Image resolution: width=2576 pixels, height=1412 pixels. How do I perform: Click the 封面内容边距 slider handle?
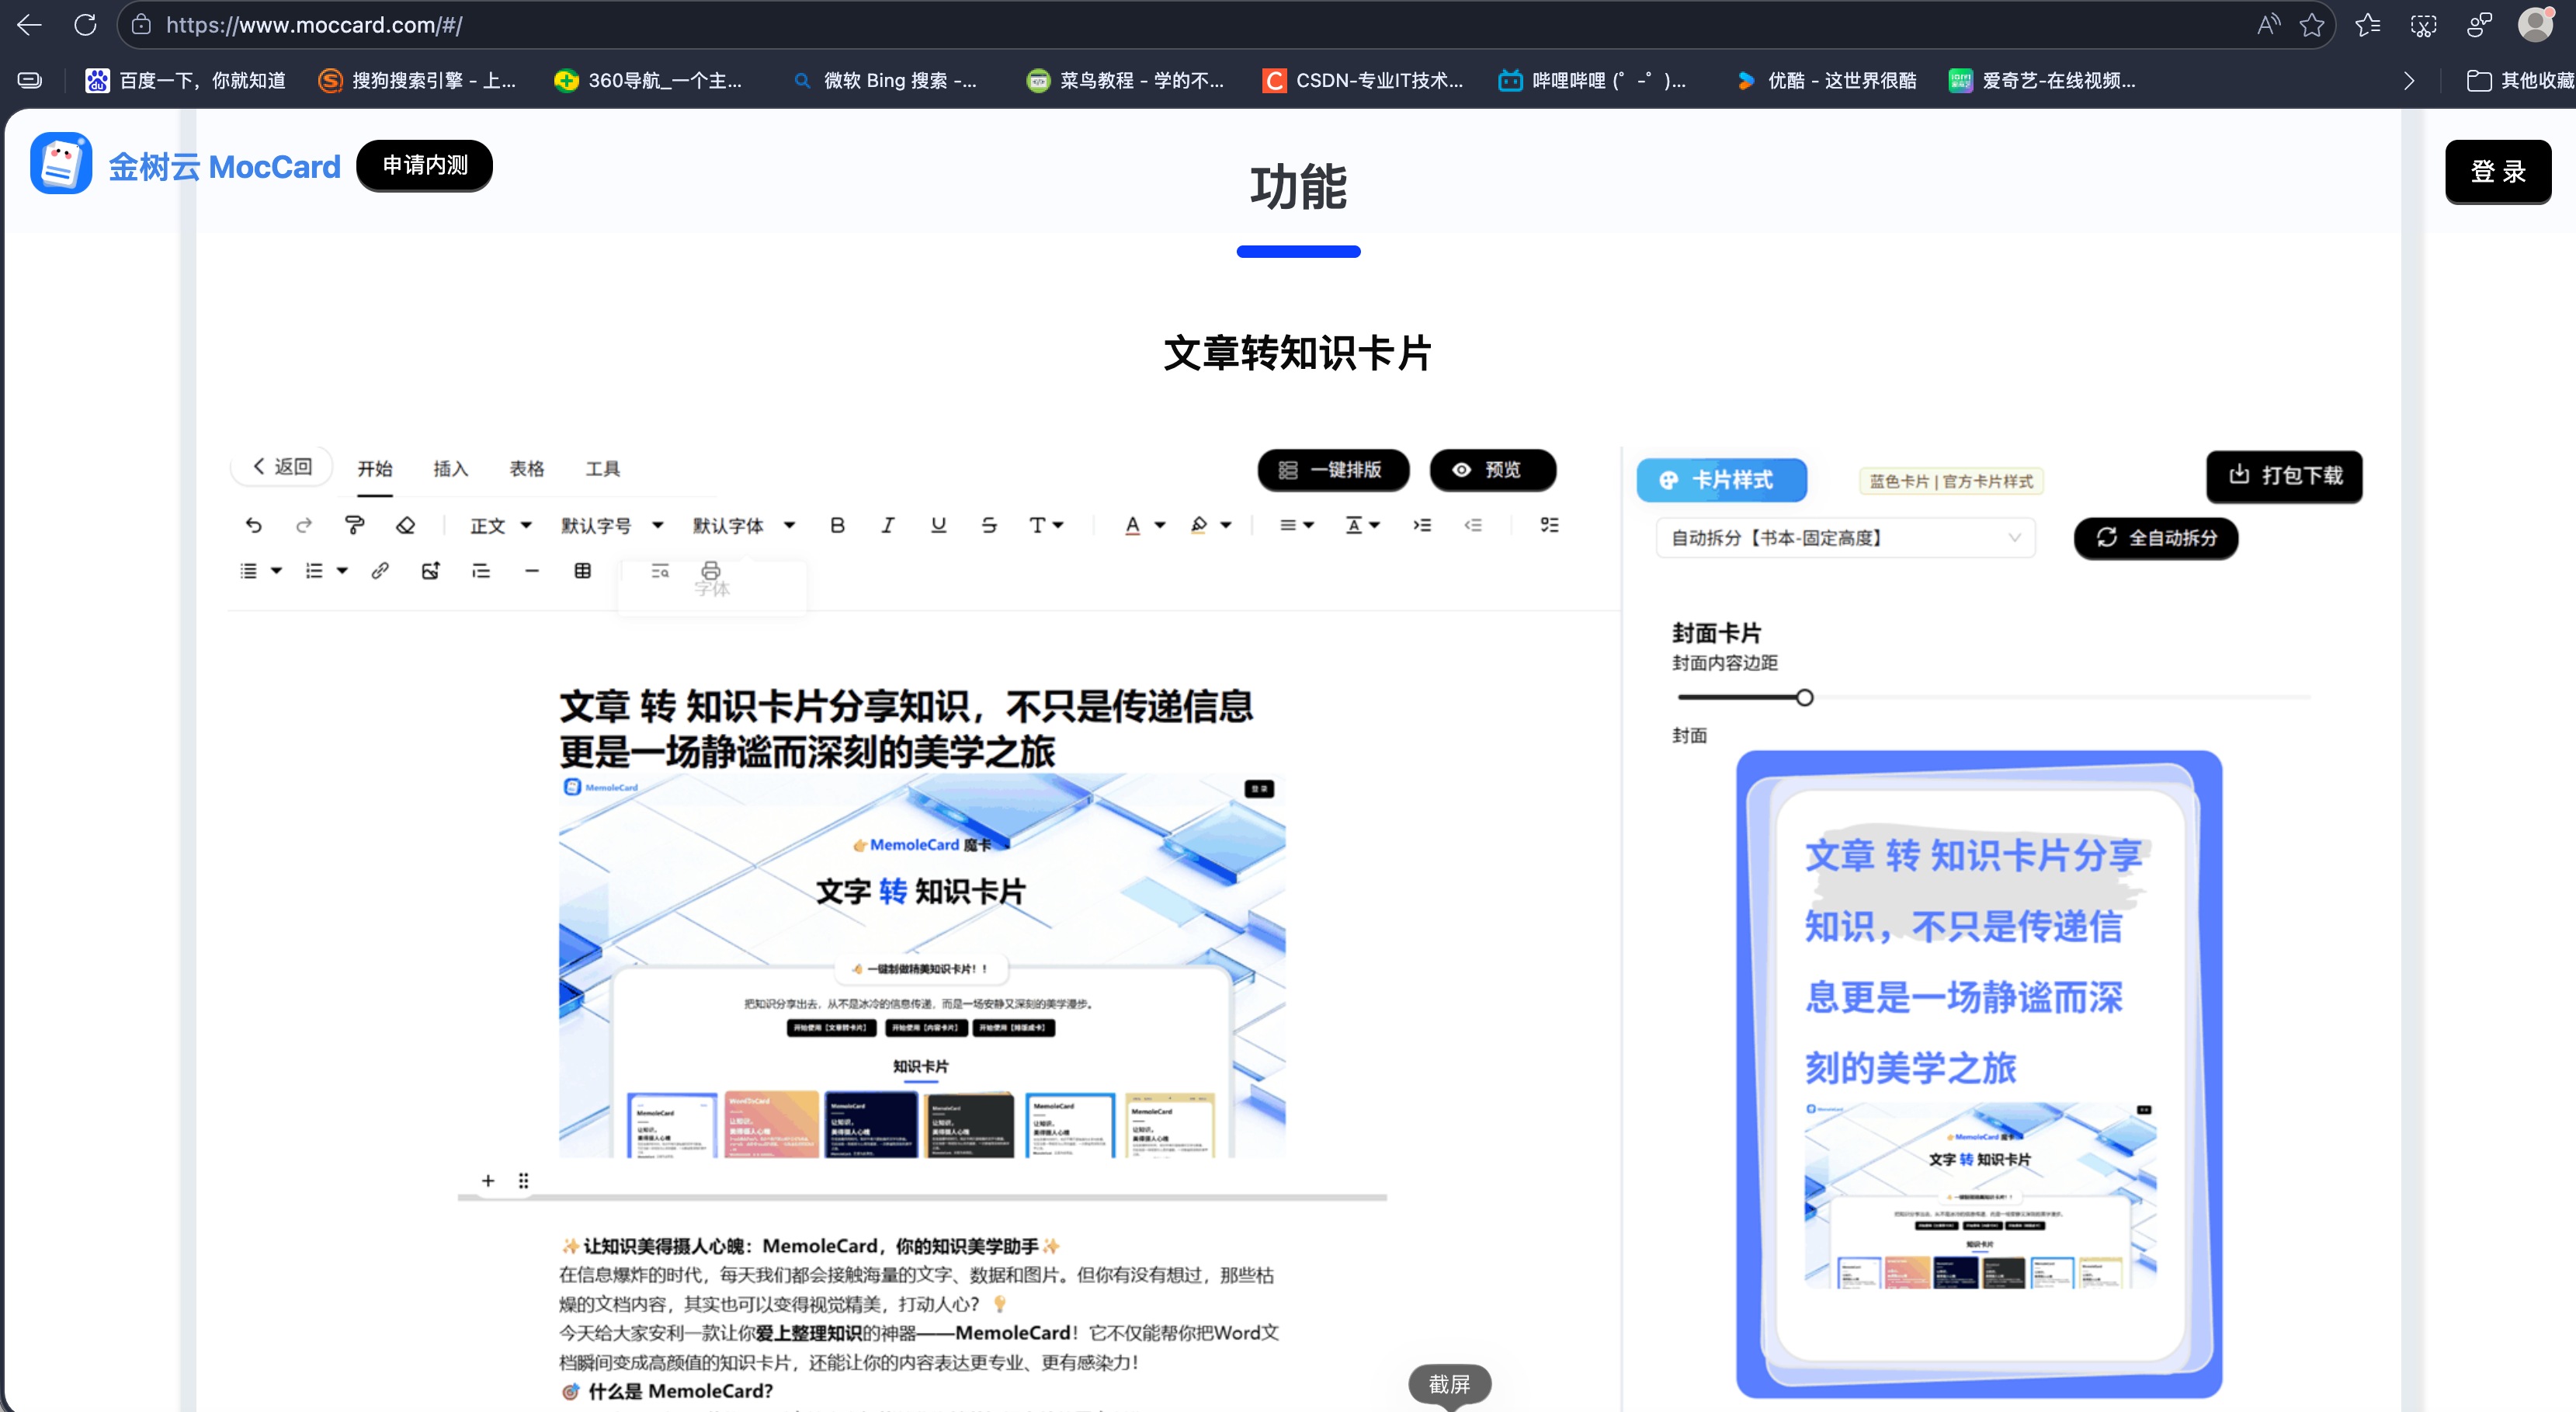[1804, 697]
